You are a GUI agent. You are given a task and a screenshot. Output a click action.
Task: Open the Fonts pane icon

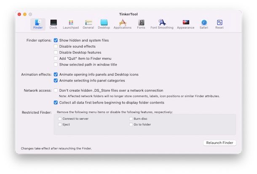coord(141,24)
